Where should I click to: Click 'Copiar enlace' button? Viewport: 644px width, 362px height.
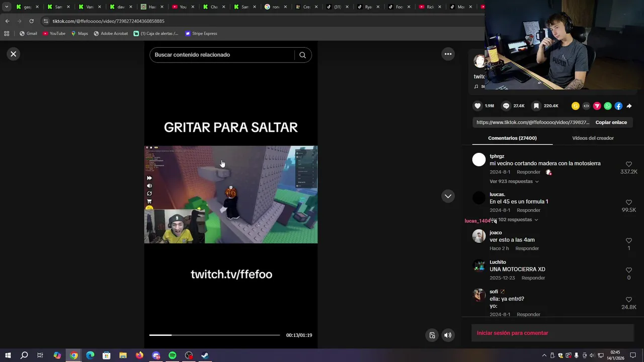[611, 122]
